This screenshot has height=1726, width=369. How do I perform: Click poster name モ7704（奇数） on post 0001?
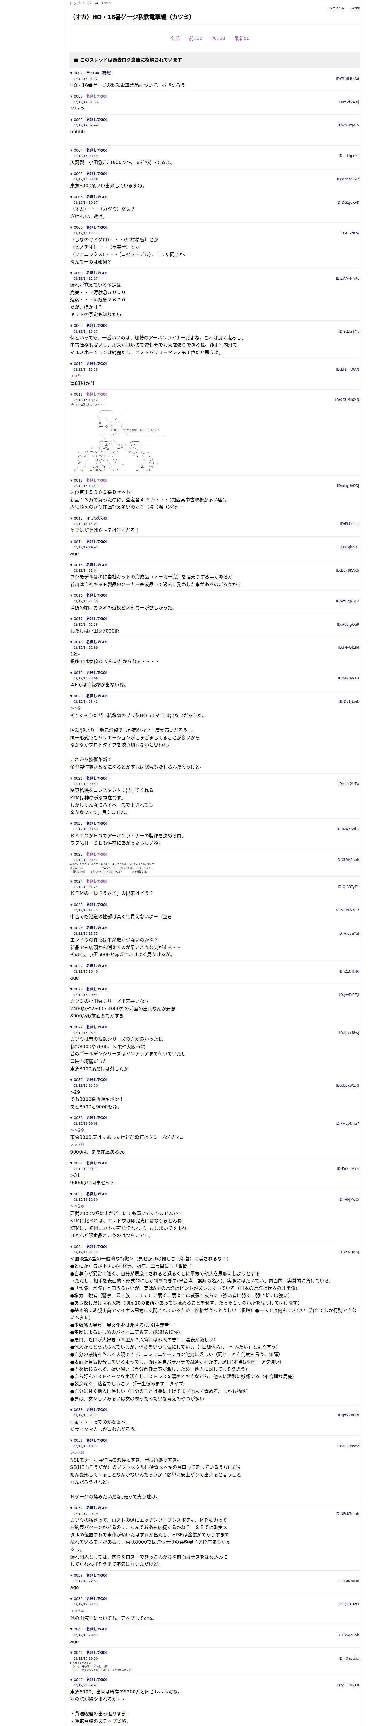(99, 73)
